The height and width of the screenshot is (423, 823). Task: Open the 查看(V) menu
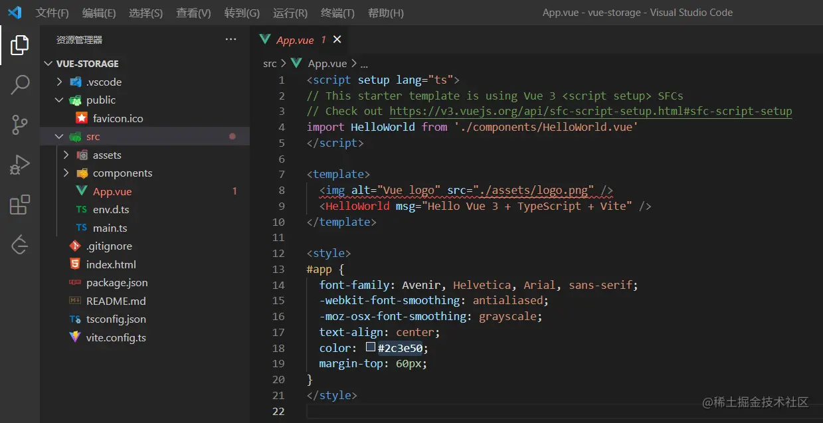(193, 13)
